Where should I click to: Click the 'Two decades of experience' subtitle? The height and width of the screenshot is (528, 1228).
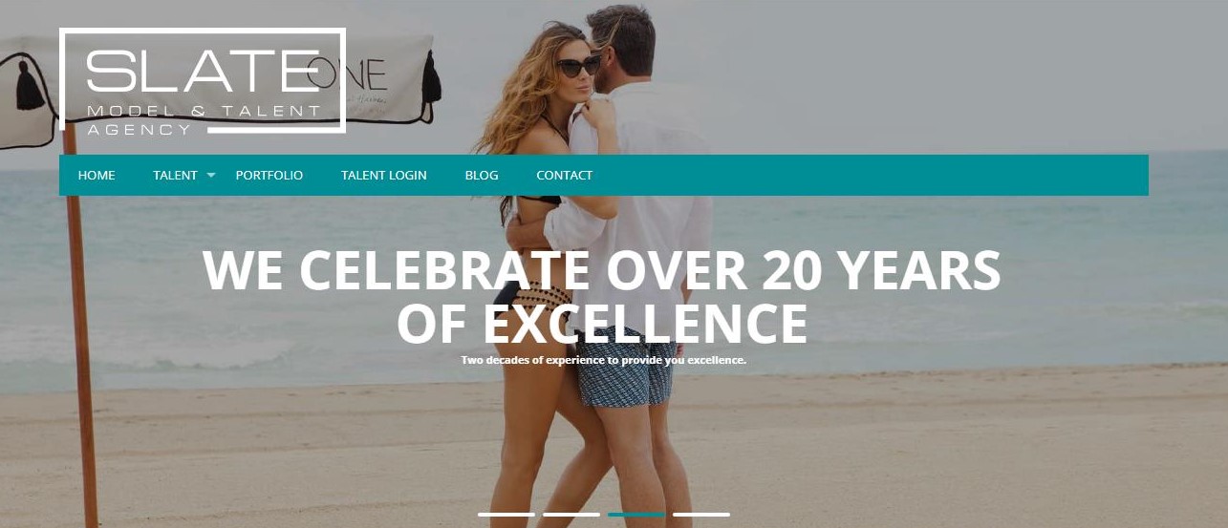click(x=603, y=360)
